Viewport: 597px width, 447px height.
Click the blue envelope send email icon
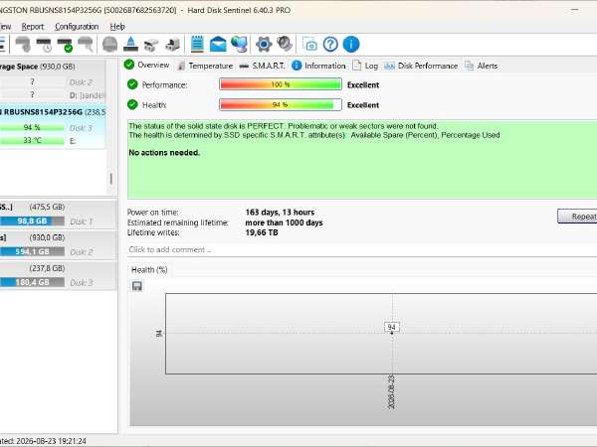pos(218,44)
